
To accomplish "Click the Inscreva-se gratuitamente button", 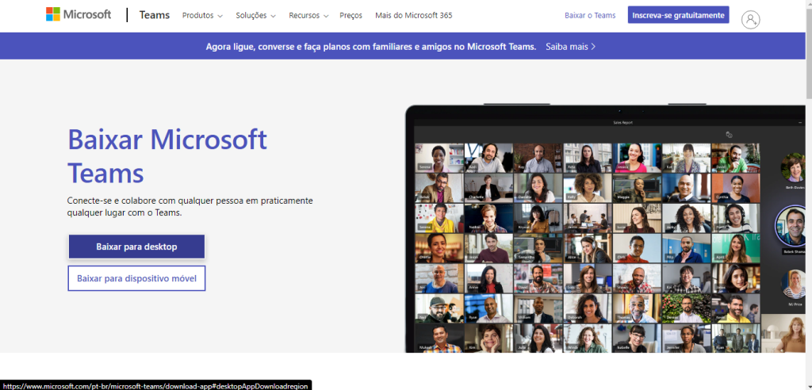I will [x=679, y=15].
